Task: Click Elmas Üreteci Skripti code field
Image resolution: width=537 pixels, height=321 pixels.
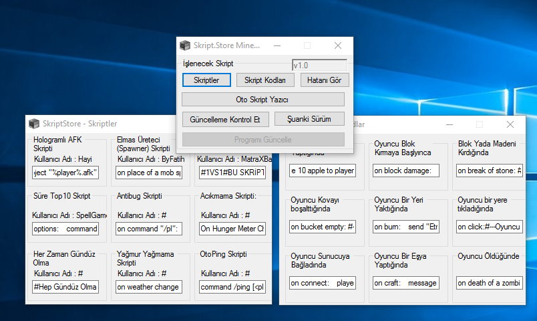Action: pos(149,173)
